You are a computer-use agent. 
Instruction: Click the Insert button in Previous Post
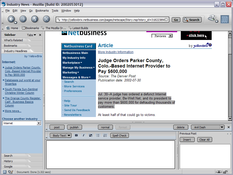(187, 139)
